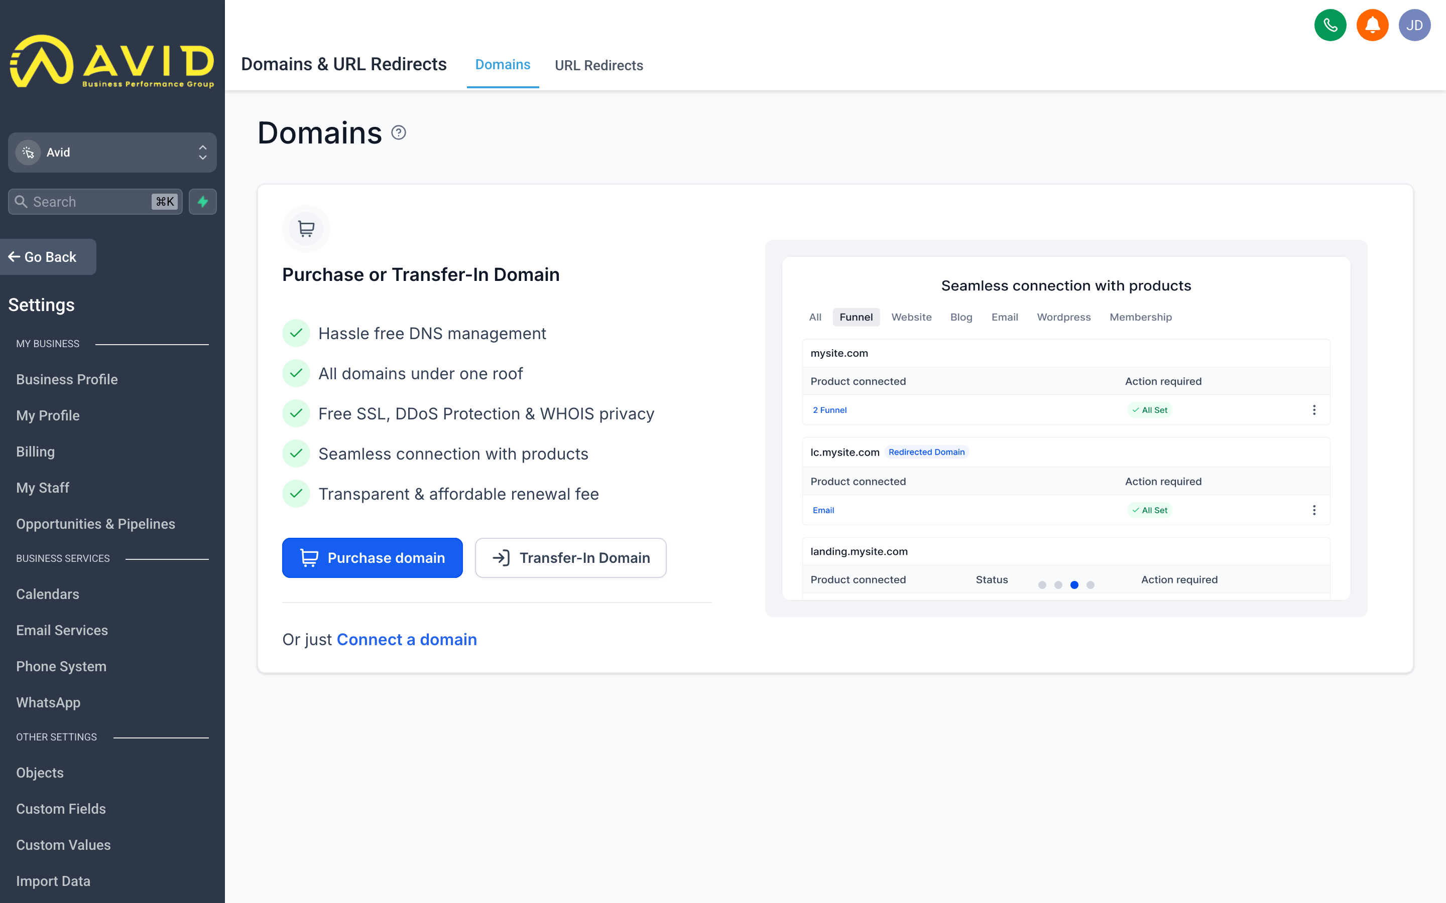Click the Transparent & affordable renewal fee text
1446x903 pixels.
[458, 494]
